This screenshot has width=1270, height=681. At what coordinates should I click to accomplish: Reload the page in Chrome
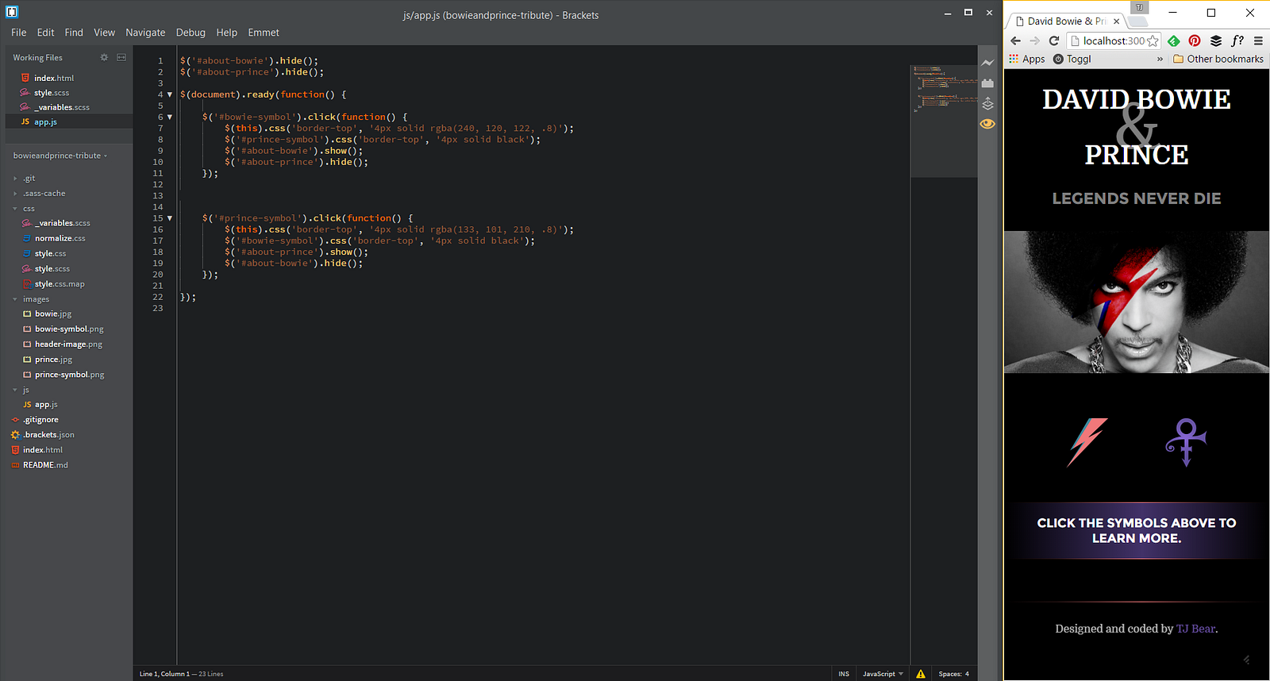coord(1054,40)
